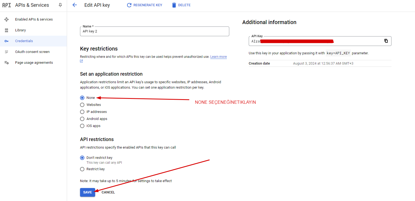Click the APIs & Services title

pos(32,5)
